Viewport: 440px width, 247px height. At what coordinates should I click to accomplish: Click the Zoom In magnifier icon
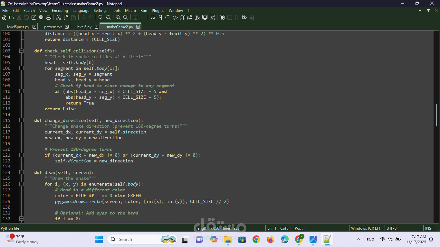point(118,17)
